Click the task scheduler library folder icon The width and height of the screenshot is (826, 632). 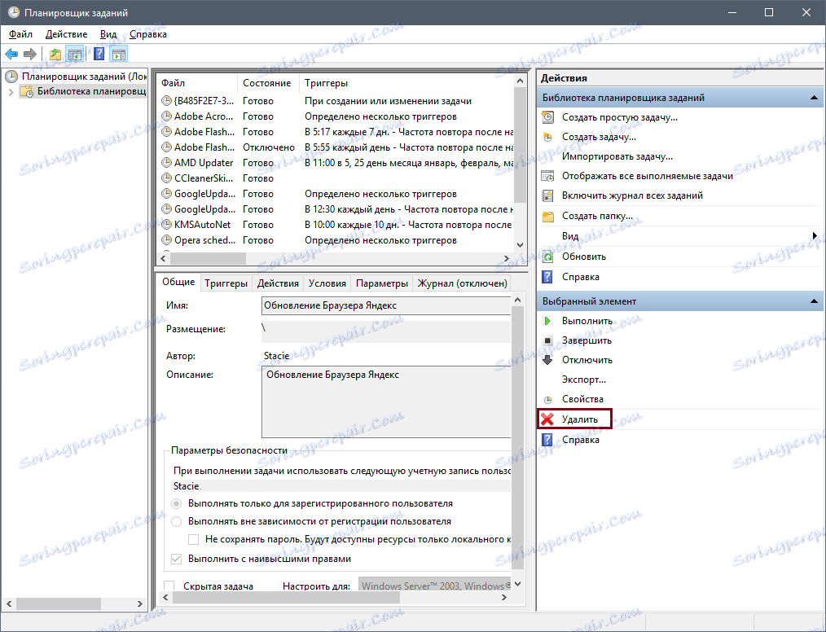click(x=26, y=92)
